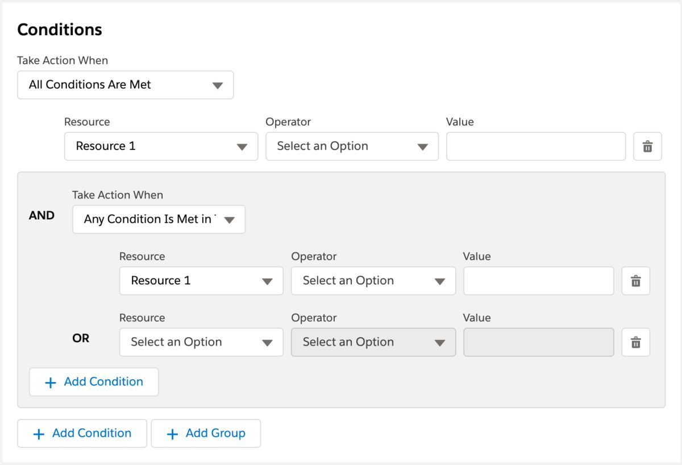
Task: Focus Value field of first grouped condition
Action: [x=538, y=281]
